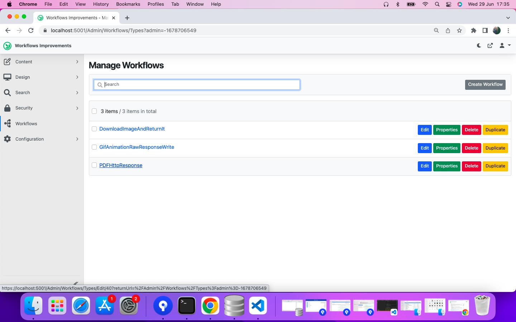The image size is (516, 322).
Task: Reload the page in Chrome
Action: (31, 30)
